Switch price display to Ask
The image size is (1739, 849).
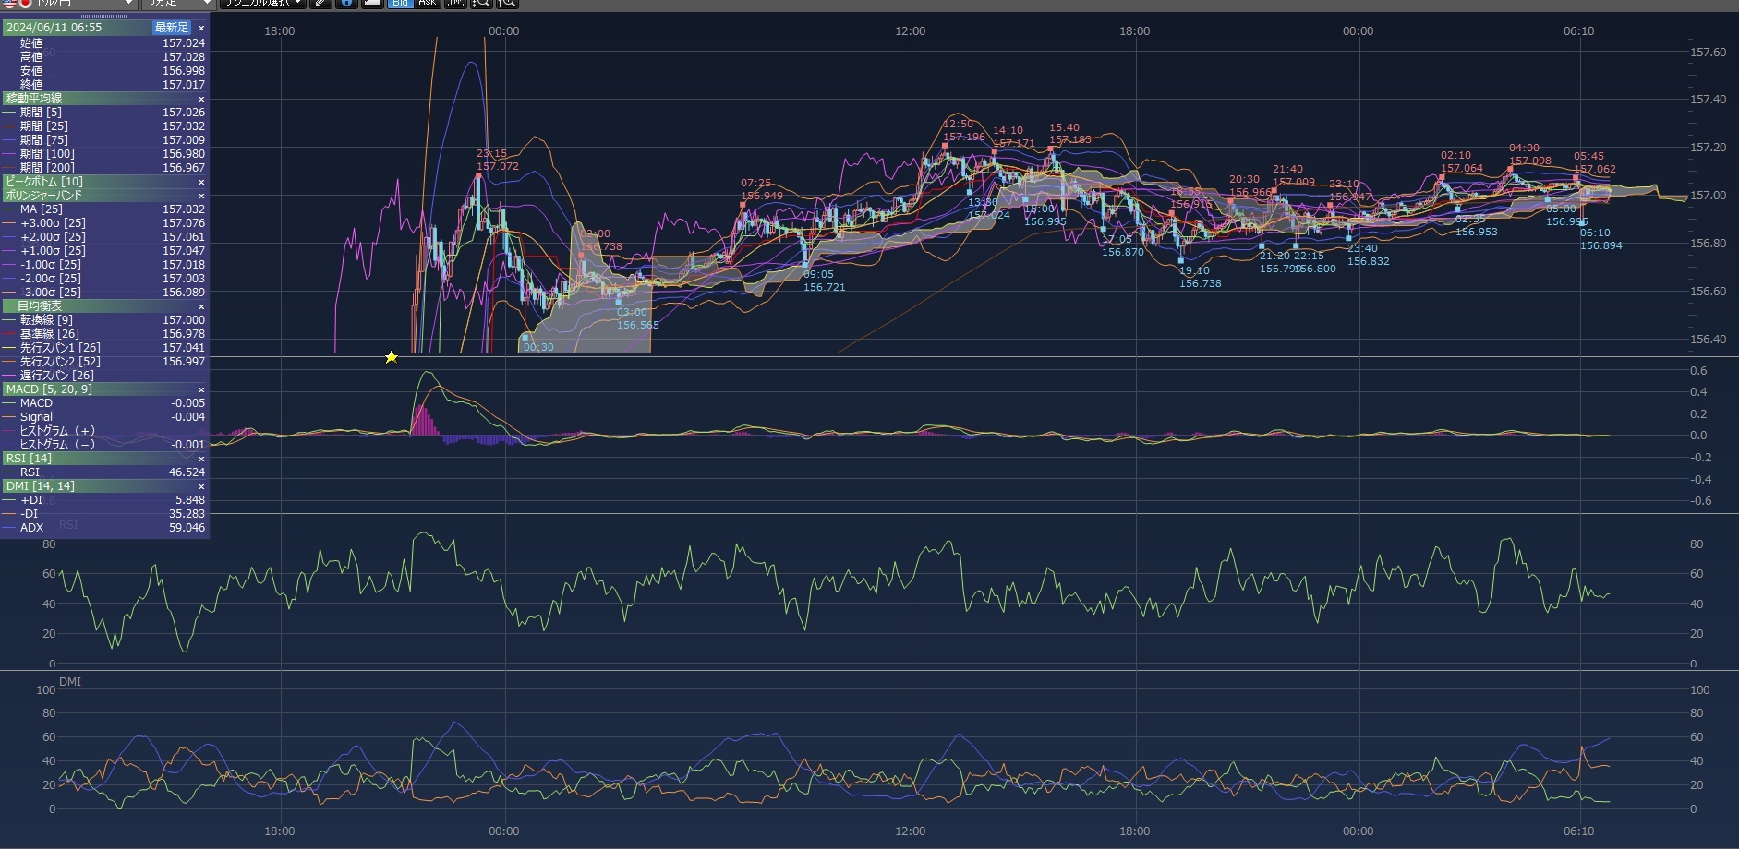[x=427, y=3]
